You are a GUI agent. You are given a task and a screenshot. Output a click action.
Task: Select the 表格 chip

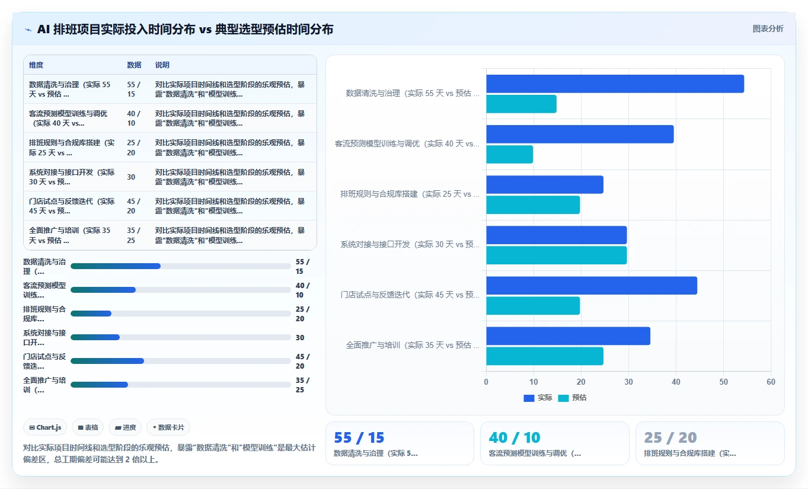point(88,427)
